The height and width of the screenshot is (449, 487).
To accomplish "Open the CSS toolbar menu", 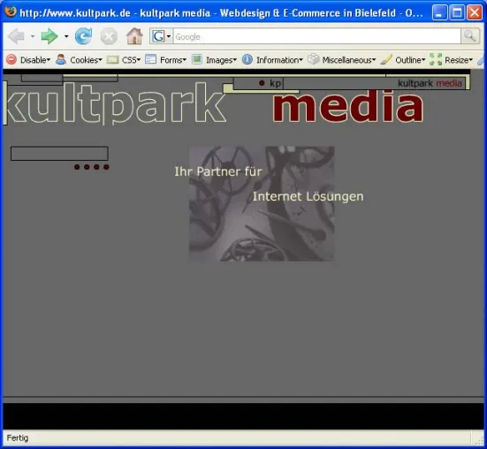I will click(x=124, y=59).
